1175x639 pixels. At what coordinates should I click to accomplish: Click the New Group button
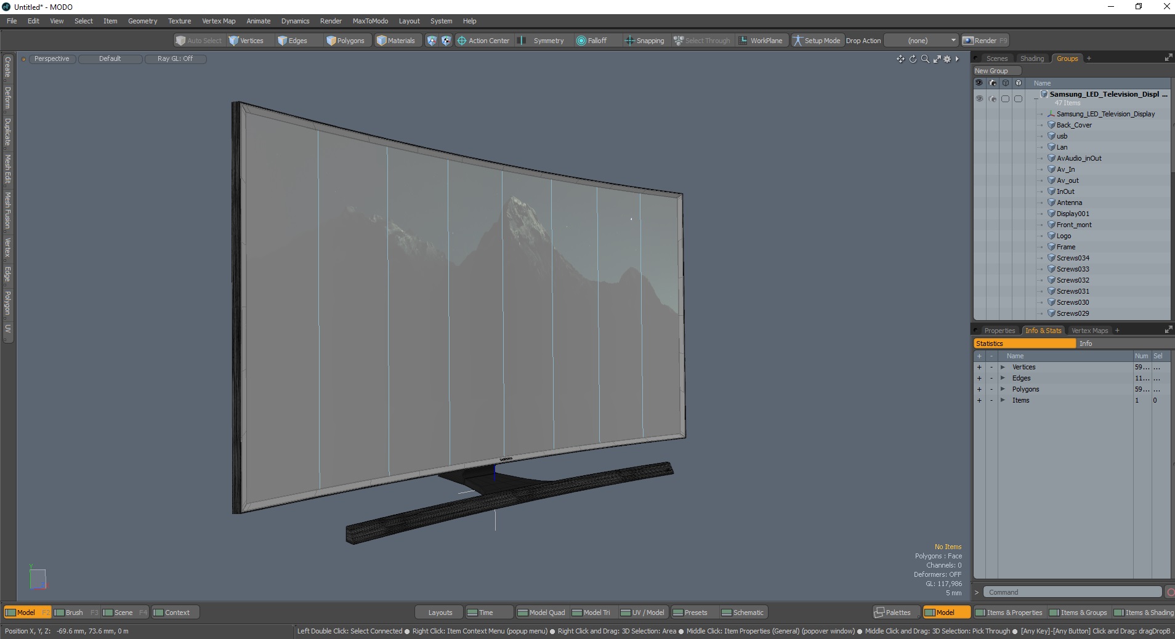point(997,71)
